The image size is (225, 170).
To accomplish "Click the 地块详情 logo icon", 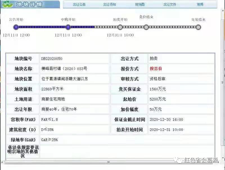I will click(x=8, y=4).
